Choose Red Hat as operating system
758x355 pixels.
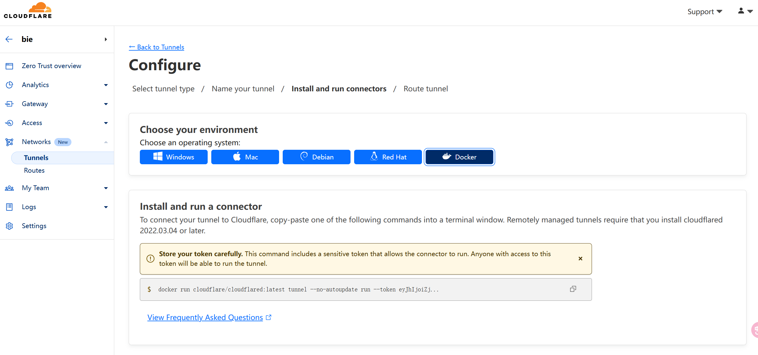(388, 157)
